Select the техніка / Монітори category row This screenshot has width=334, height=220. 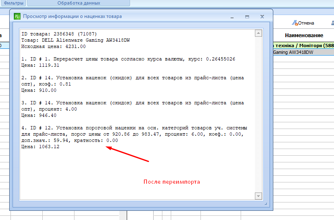303,46
